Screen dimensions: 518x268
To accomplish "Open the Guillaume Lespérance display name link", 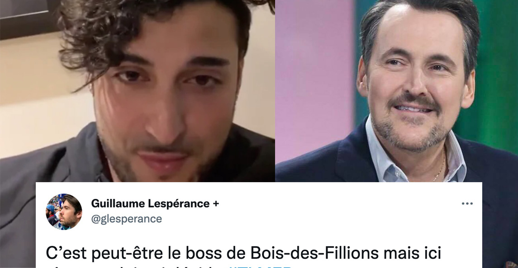I will point(150,204).
